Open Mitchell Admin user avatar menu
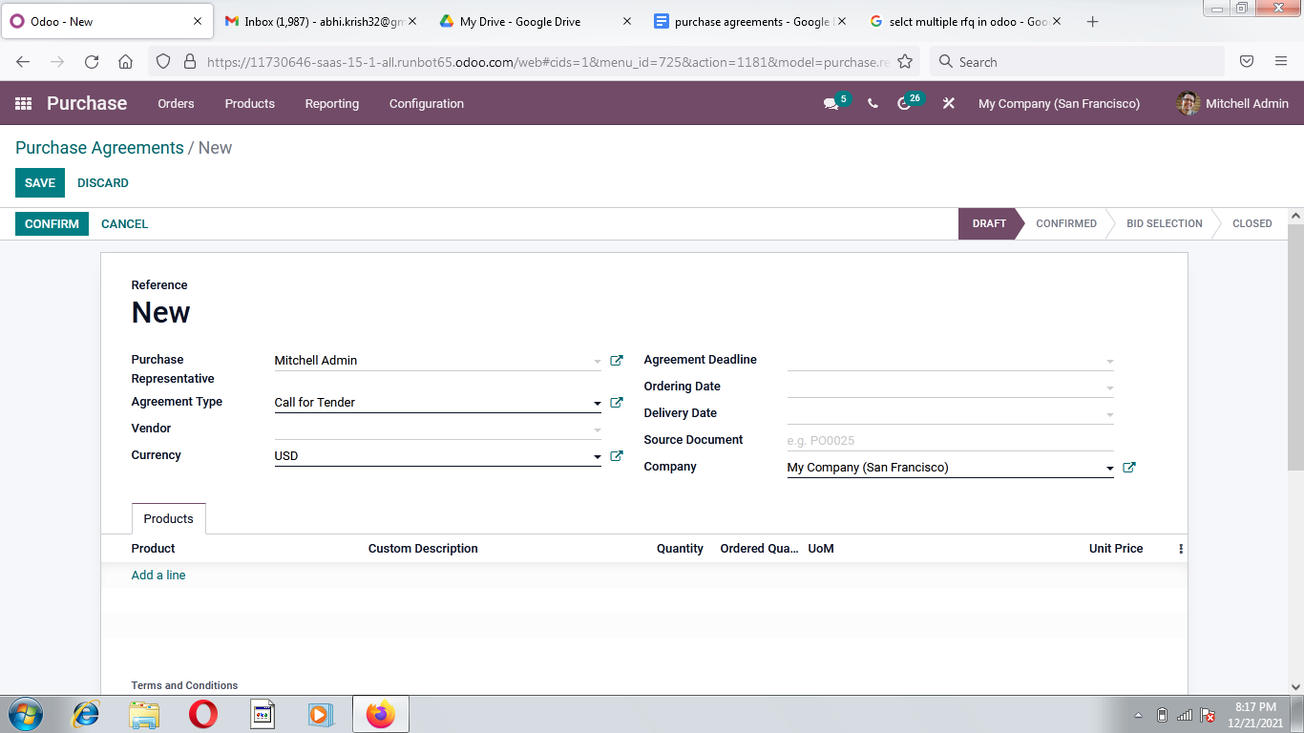The height and width of the screenshot is (733, 1304). [1232, 103]
